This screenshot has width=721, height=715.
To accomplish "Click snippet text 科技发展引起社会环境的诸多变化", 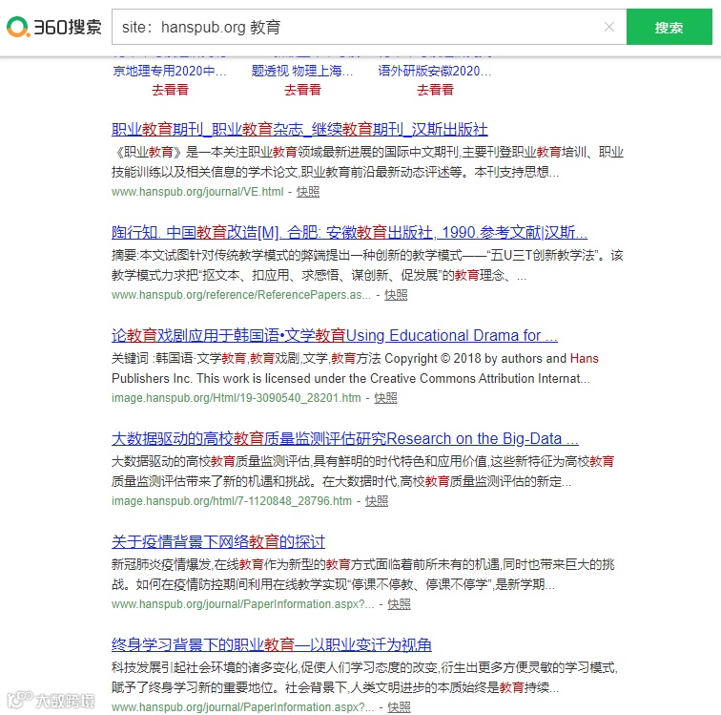I will pos(364,678).
